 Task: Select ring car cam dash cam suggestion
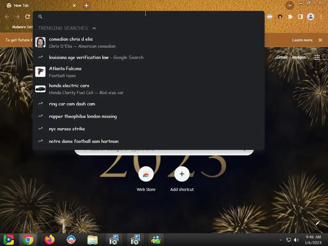coord(149,104)
